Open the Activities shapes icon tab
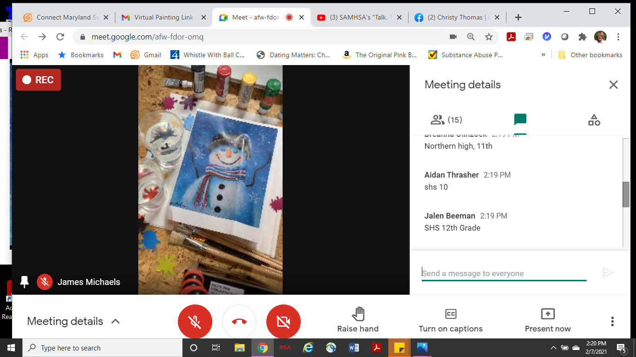The width and height of the screenshot is (636, 357). 594,120
